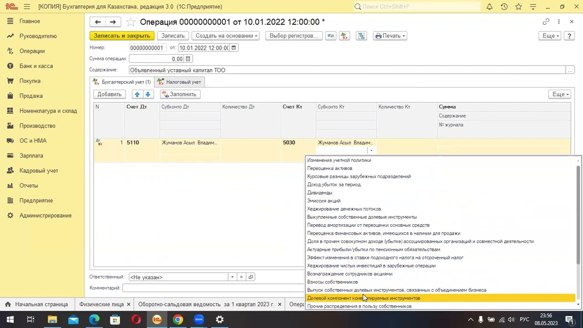583x328 pixels.
Task: Open Zoom from the taskbar
Action: tap(199, 319)
